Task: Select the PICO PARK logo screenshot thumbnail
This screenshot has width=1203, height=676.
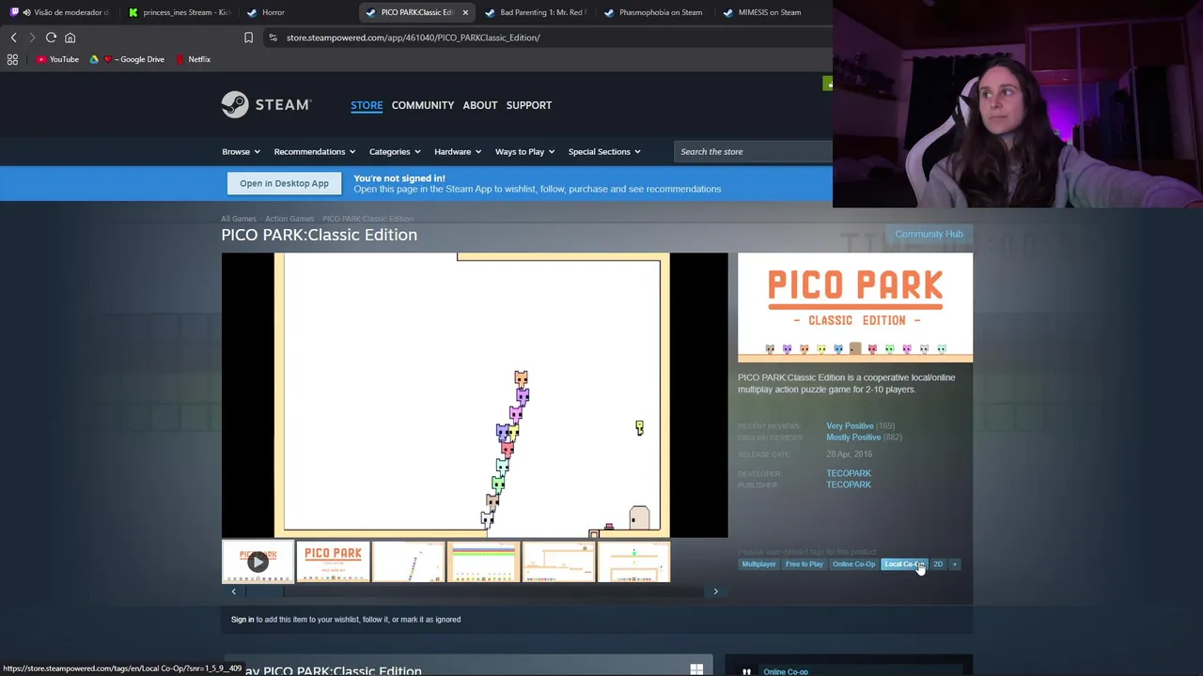Action: click(x=333, y=561)
